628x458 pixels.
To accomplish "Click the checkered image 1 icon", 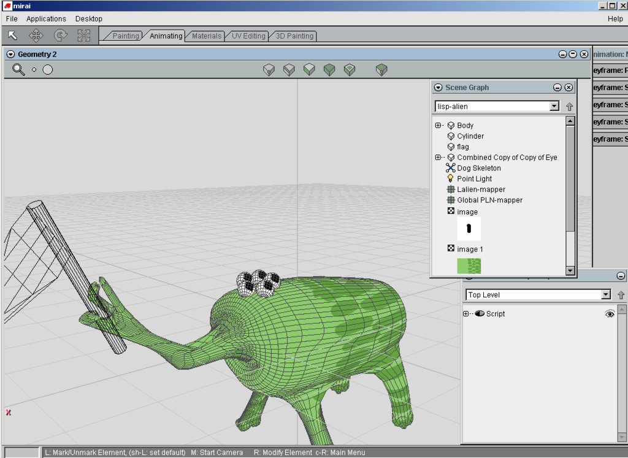I will 451,248.
